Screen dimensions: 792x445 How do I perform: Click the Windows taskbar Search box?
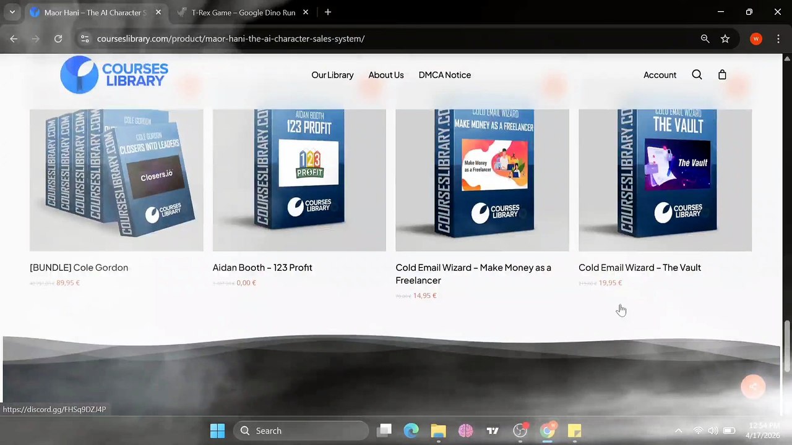tap(301, 431)
